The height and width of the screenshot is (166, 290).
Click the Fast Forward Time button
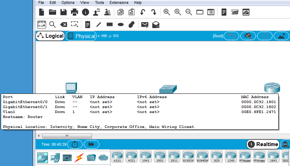click(91, 144)
